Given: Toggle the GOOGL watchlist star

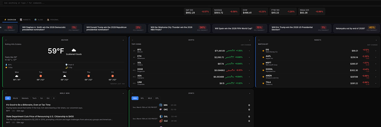Looking at the screenshot, I should click(x=263, y=70).
